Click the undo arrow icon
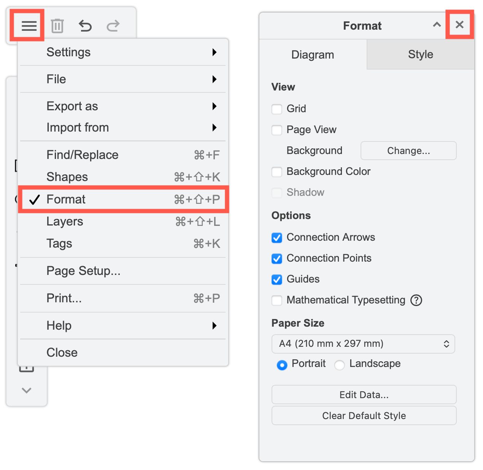This screenshot has width=483, height=470. (85, 25)
